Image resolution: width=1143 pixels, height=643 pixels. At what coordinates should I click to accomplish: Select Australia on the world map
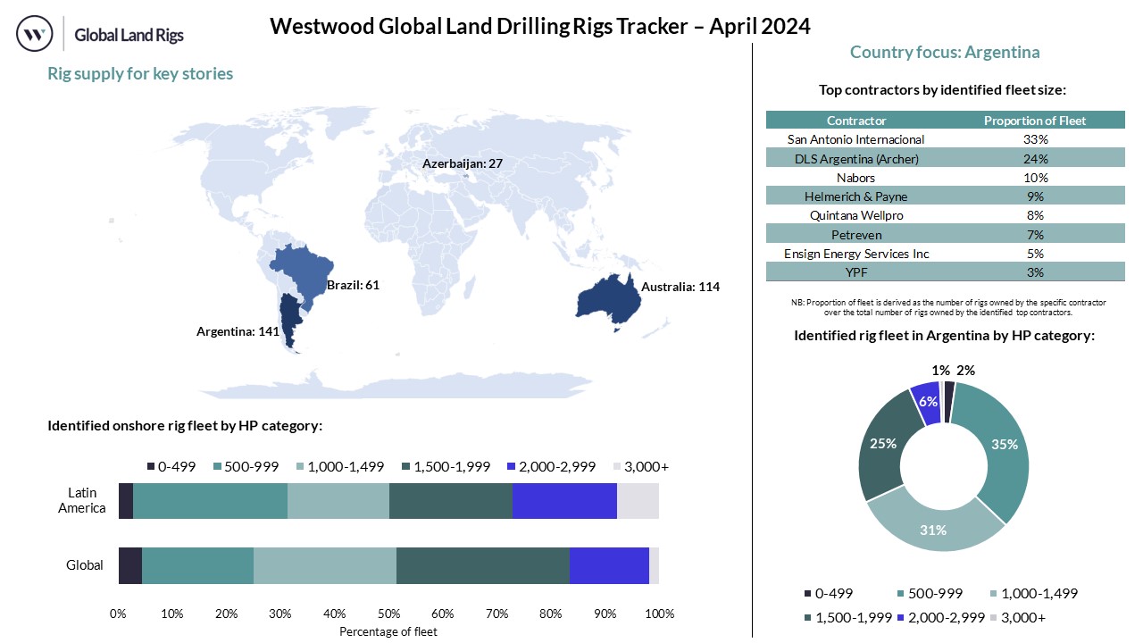pos(609,295)
